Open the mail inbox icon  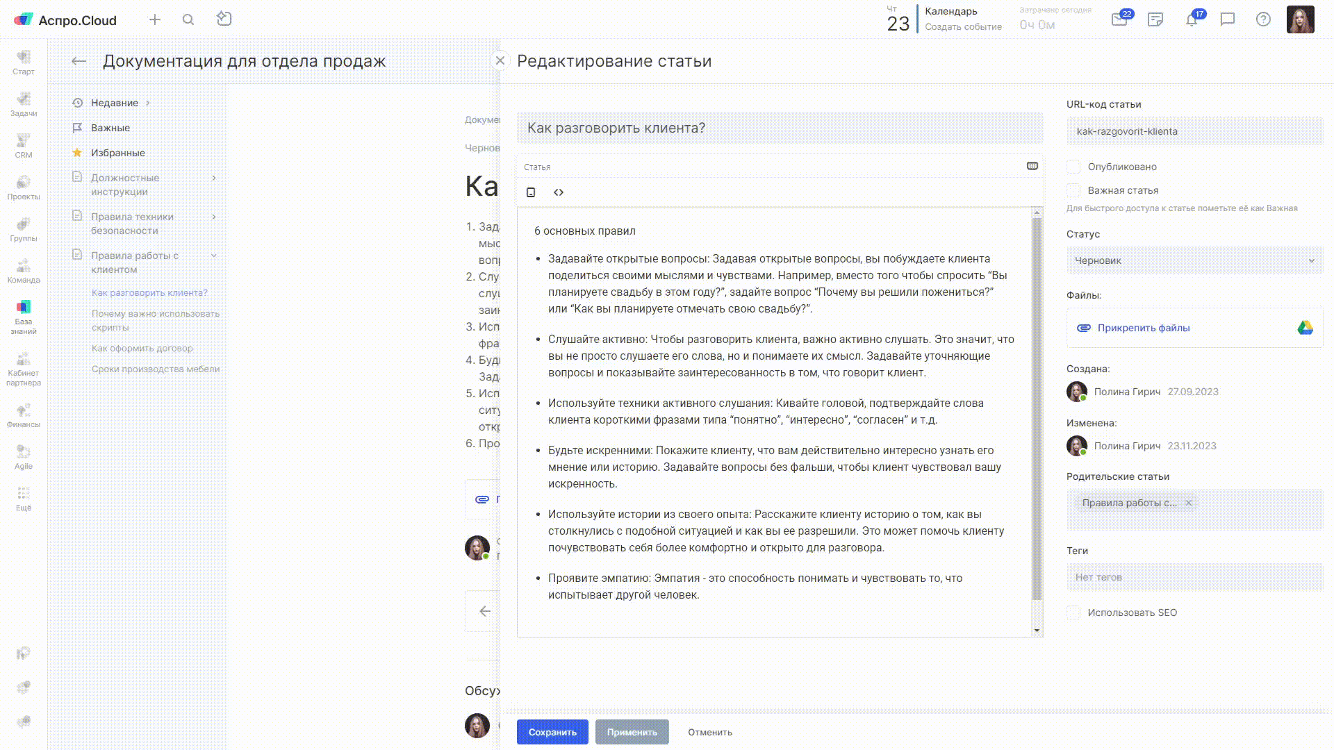click(x=1119, y=19)
